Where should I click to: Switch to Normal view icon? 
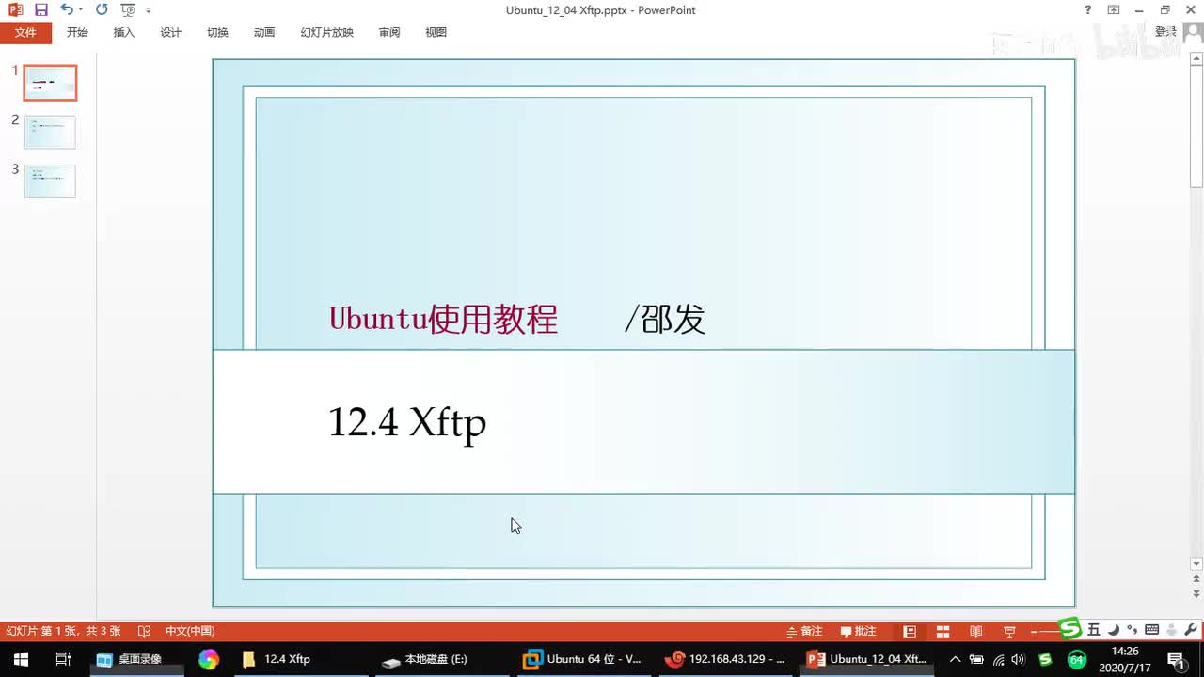coord(910,631)
